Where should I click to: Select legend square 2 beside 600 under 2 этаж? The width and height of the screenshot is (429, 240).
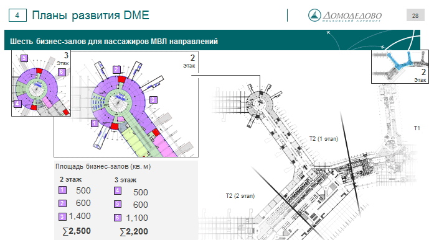62,203
